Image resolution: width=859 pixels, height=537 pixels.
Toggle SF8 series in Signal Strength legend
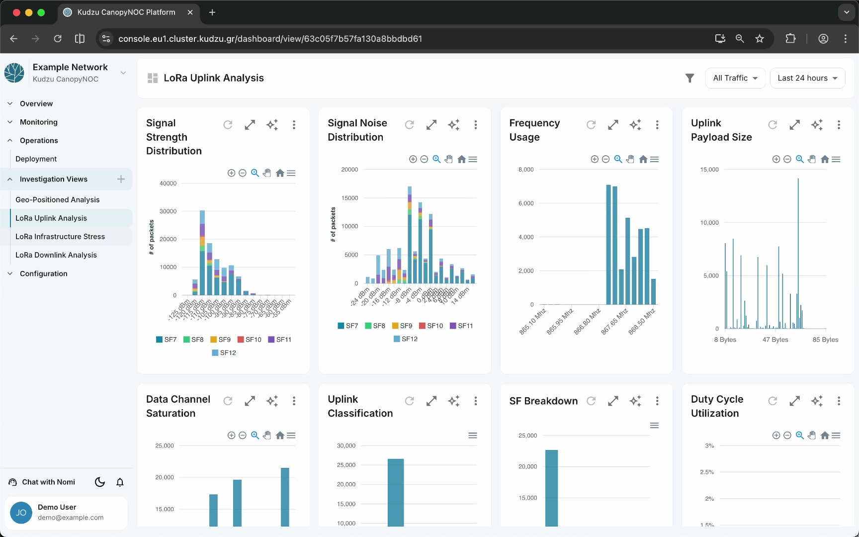coord(193,340)
